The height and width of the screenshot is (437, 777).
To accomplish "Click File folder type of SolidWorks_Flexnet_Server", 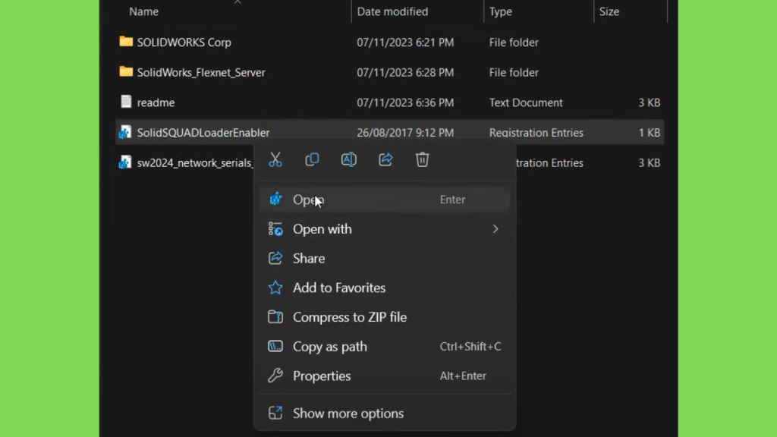I will (514, 72).
